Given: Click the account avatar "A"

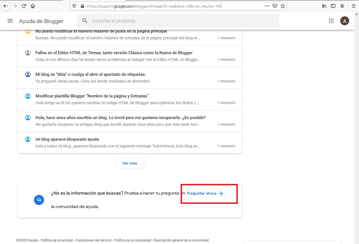Looking at the screenshot, I should click(x=344, y=21).
